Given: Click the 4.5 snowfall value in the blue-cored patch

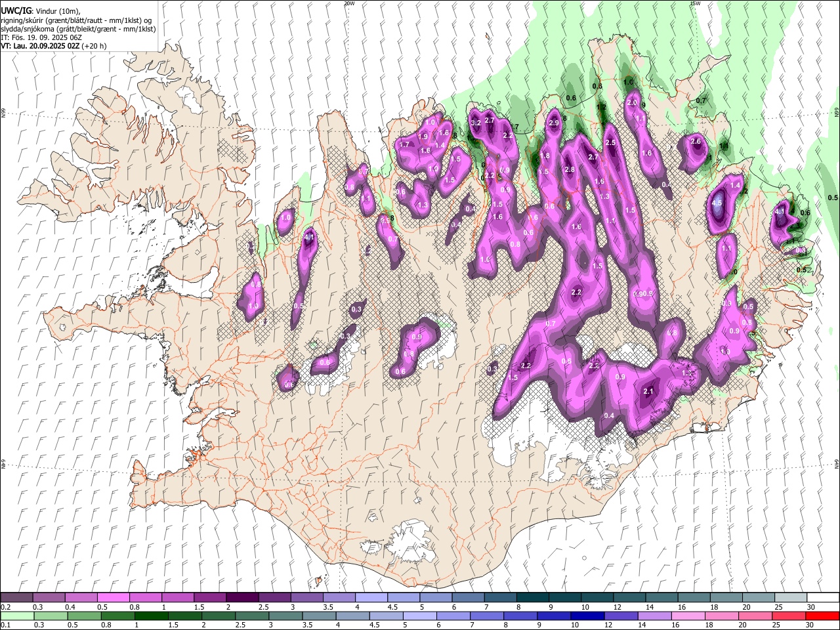Looking at the screenshot, I should [717, 203].
